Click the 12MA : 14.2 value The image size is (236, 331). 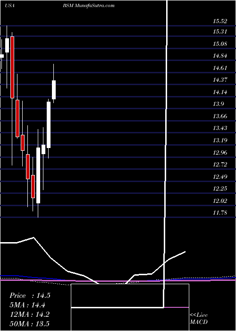tap(29, 314)
